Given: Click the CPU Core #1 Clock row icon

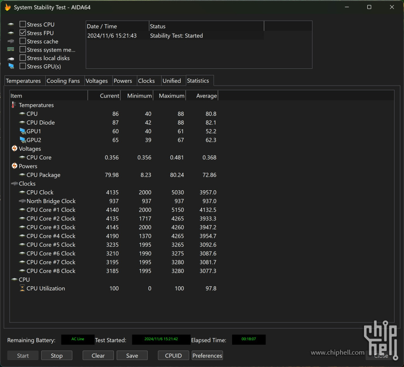Looking at the screenshot, I should pyautogui.click(x=22, y=210).
